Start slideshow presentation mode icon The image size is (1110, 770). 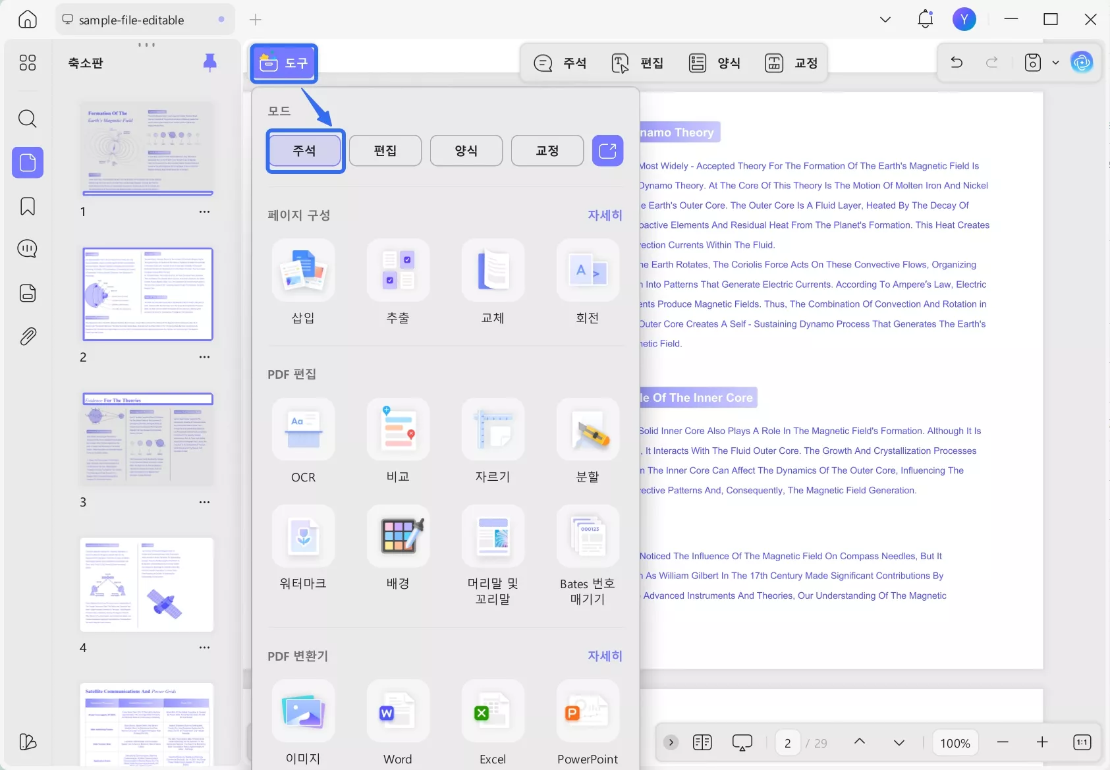click(x=742, y=743)
